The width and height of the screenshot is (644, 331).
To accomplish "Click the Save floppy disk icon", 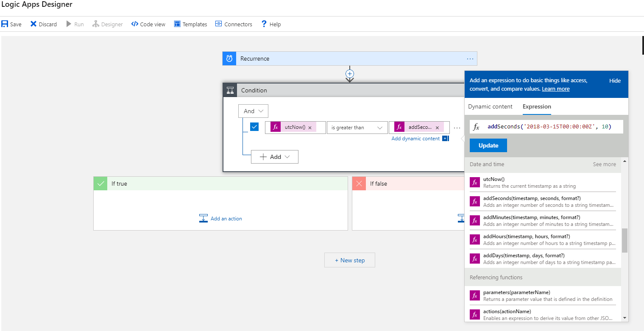I will coord(5,24).
